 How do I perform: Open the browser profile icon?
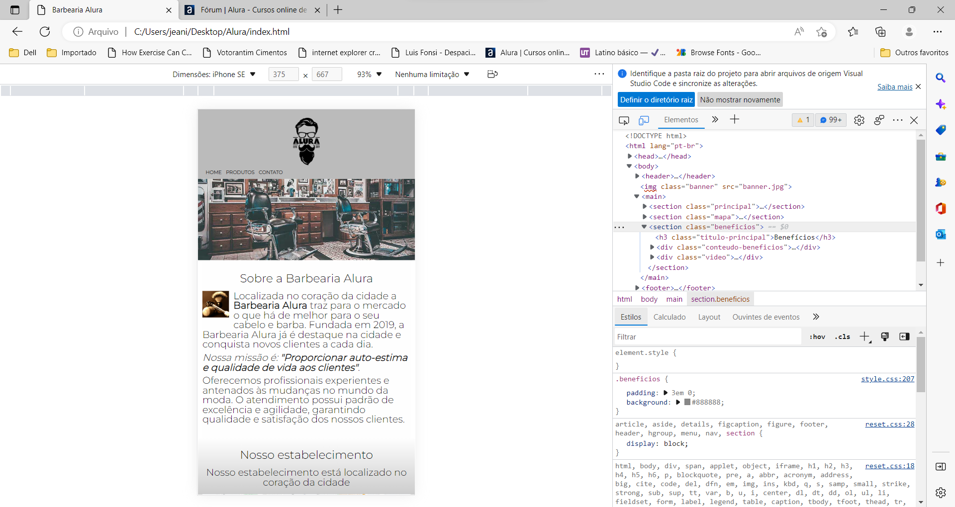(909, 32)
